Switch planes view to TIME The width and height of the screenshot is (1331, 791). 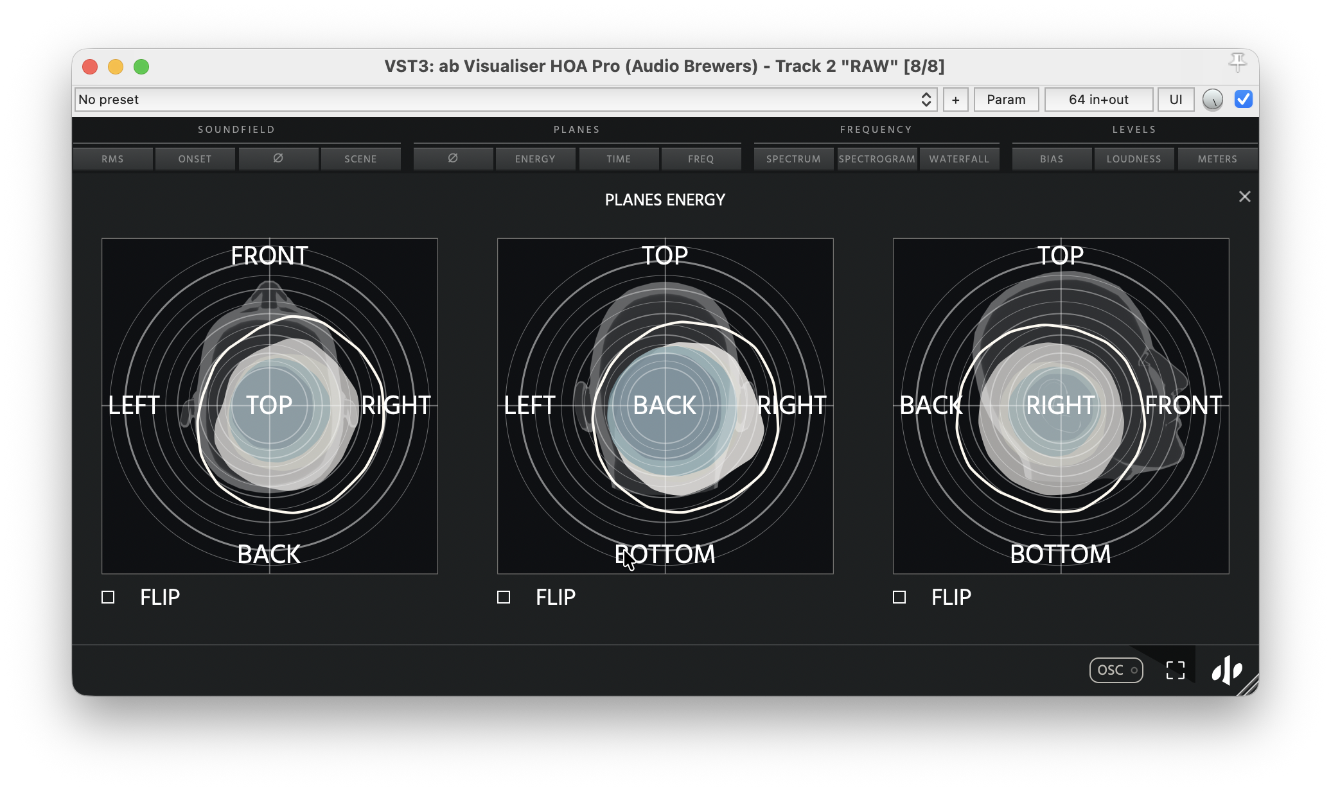[619, 159]
